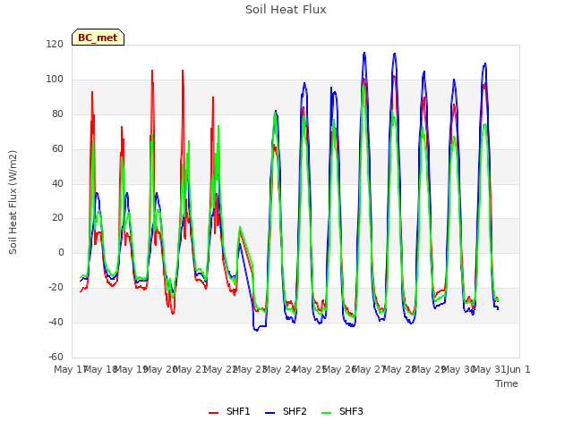This screenshot has width=573, height=429.
Task: Click the Jun 1 x-axis date label
Action: pos(518,369)
